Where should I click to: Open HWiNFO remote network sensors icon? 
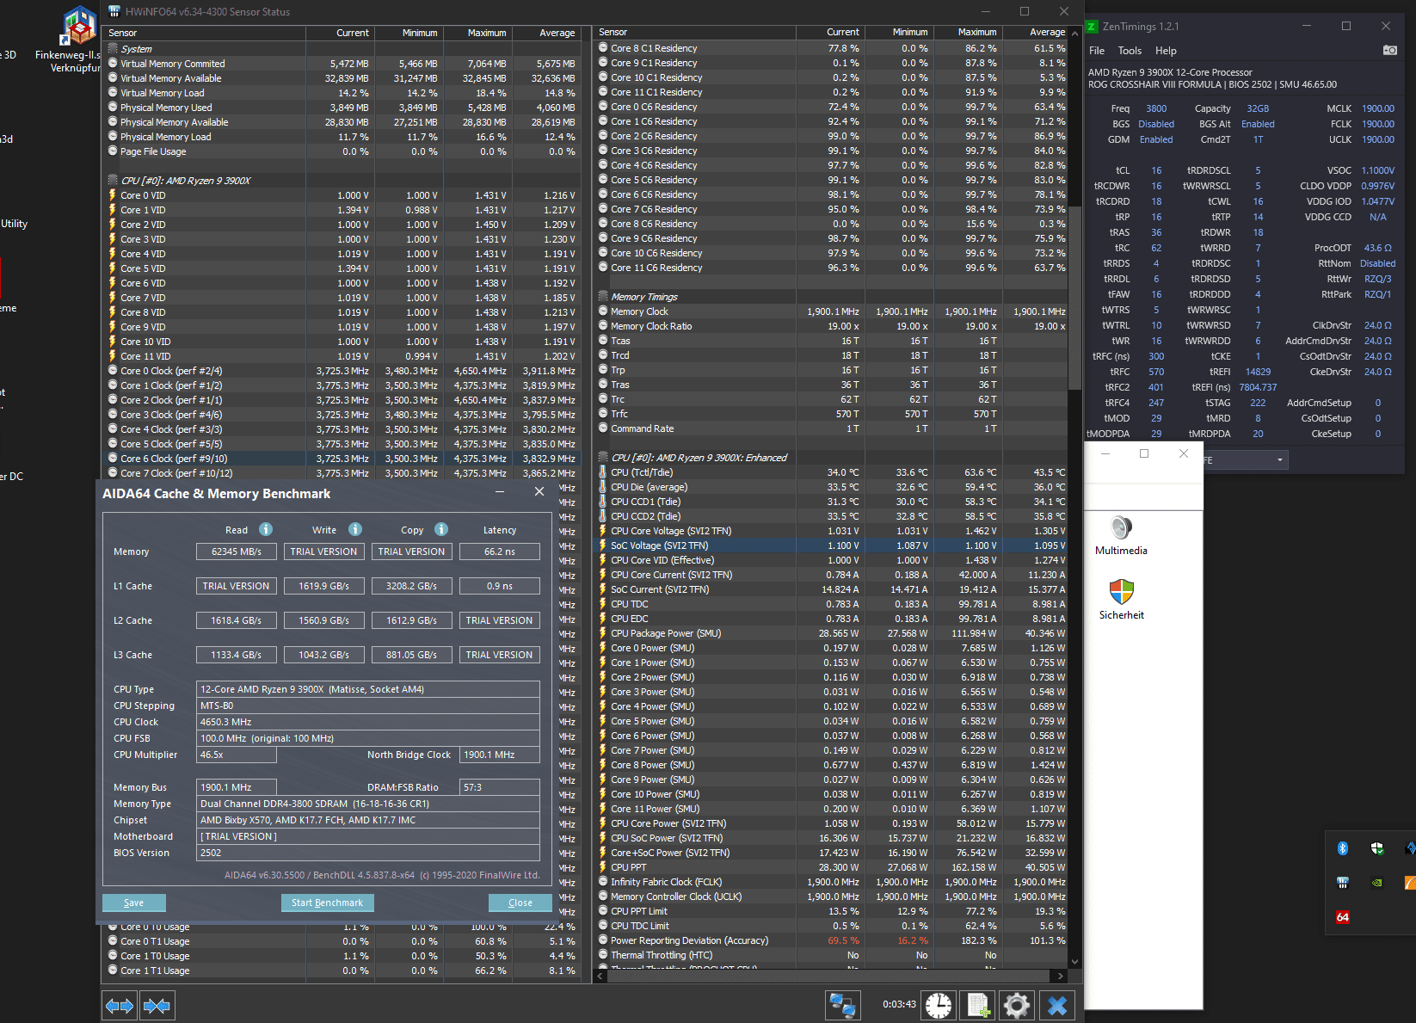tap(842, 1005)
